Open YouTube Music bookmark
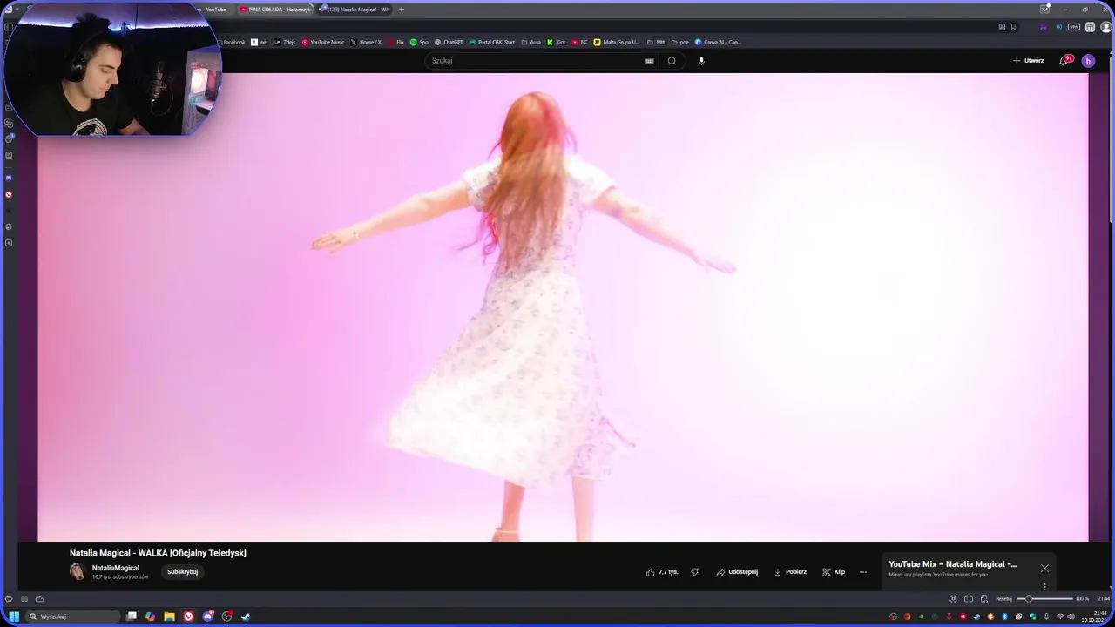1115x627 pixels. point(323,42)
